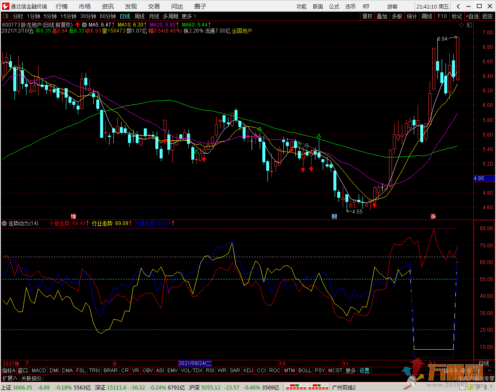Image resolution: width=496 pixels, height=392 pixels.
Task: Toggle the 复权 price adjustment option
Action: [367, 16]
